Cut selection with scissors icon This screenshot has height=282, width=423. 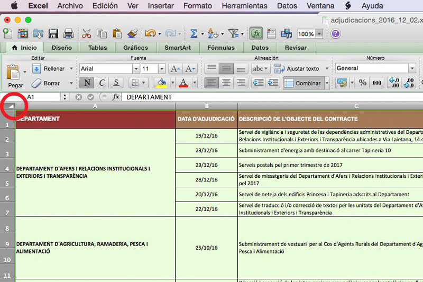(86, 34)
